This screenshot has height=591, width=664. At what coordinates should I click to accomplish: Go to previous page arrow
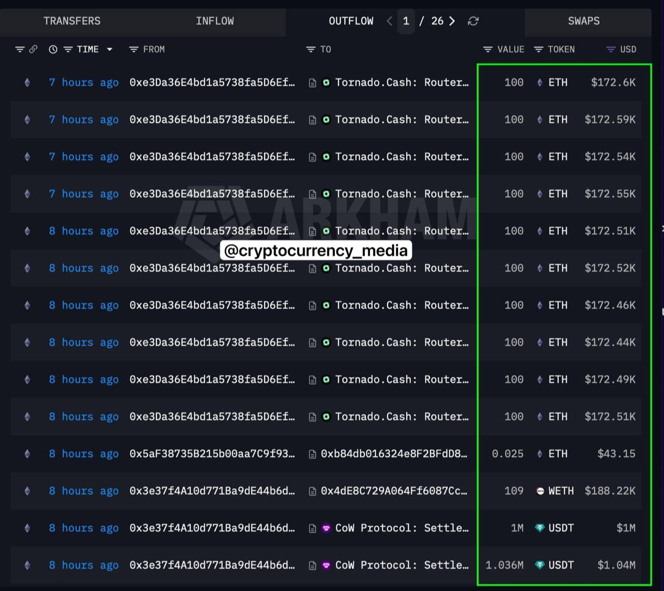click(390, 21)
